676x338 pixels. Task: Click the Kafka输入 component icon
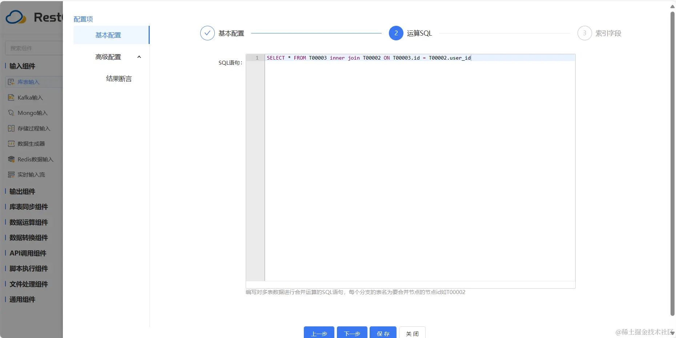coord(11,97)
